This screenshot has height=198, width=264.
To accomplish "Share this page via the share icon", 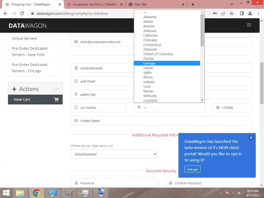I will pyautogui.click(x=223, y=13).
